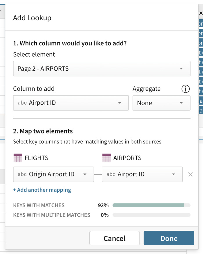Click the Aggregate info icon
Viewport: 203px width, 254px height.
pos(185,89)
